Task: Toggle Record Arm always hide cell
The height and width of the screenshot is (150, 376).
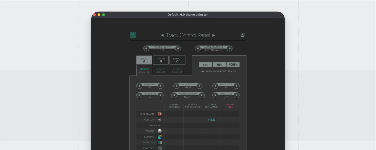Action: pos(230,114)
